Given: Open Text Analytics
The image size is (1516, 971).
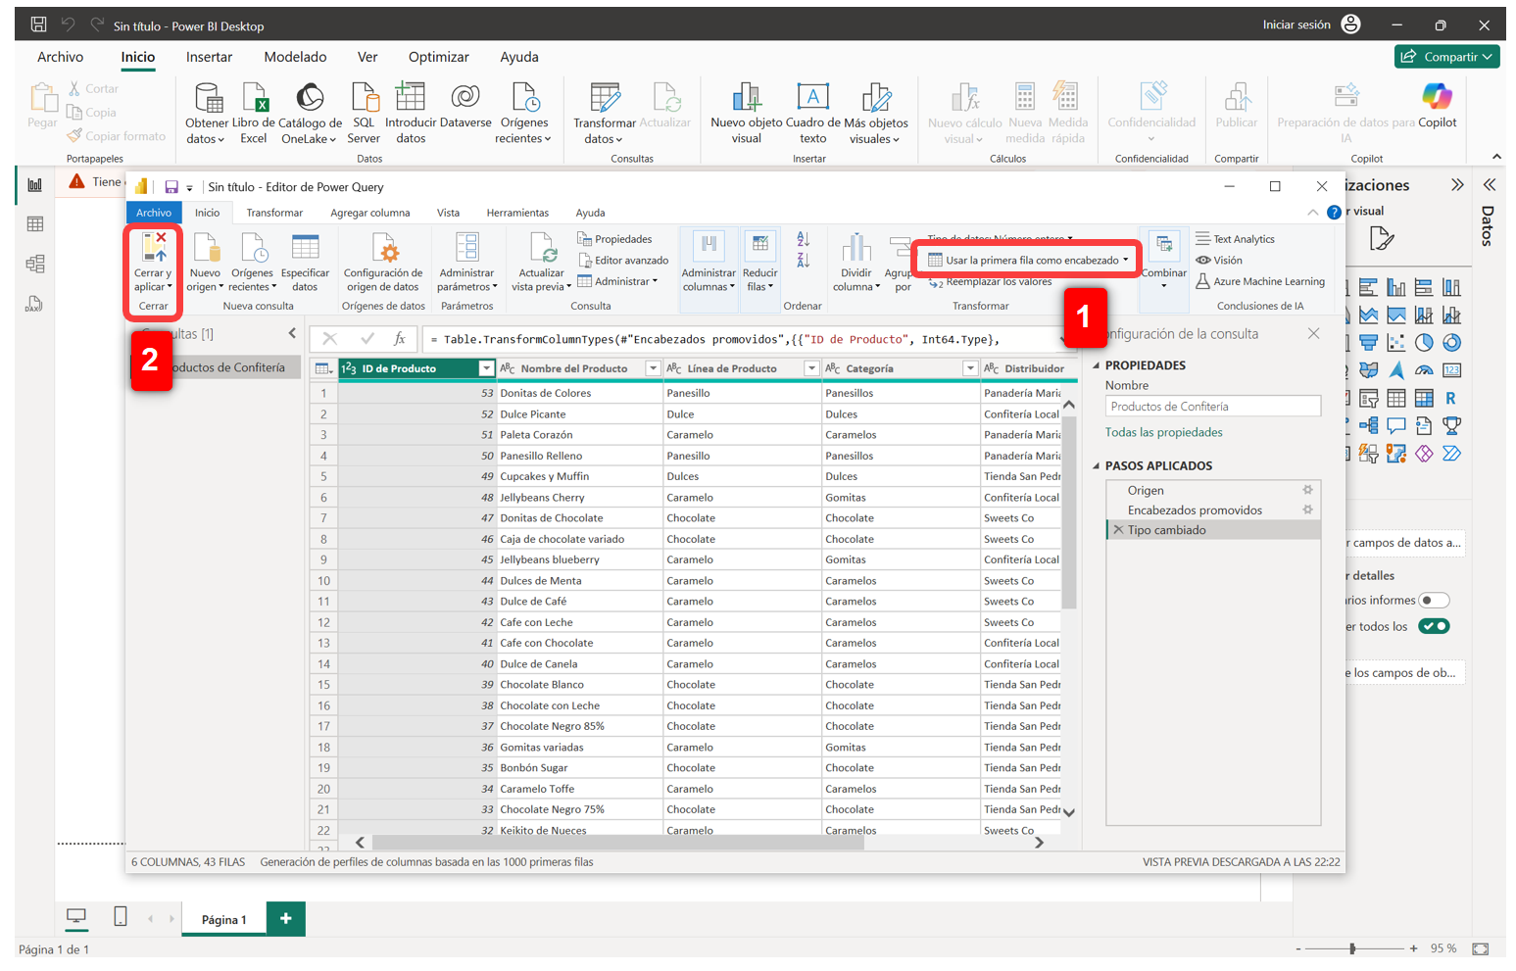Looking at the screenshot, I should coord(1235,239).
